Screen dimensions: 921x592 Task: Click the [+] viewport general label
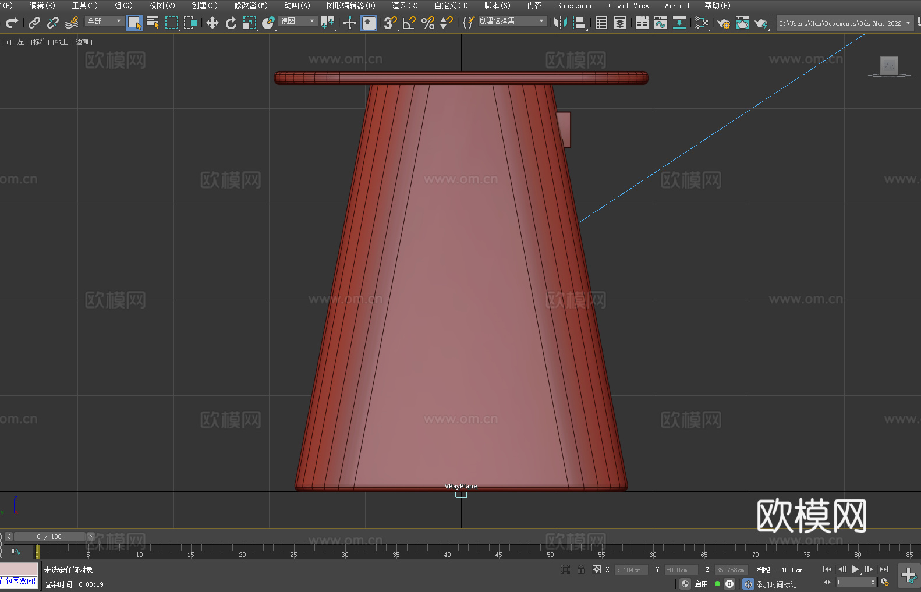(7, 42)
